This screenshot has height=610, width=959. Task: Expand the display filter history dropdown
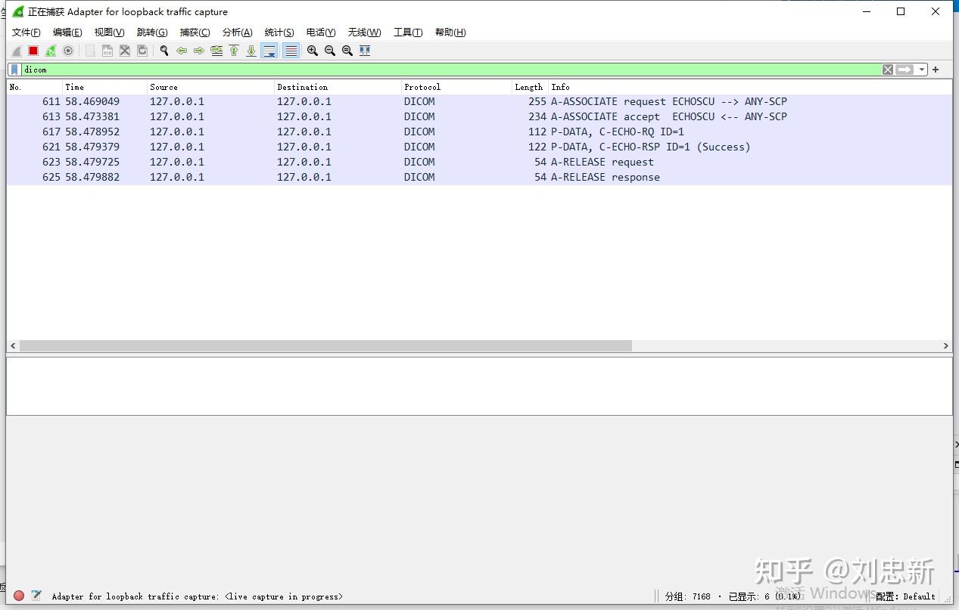point(922,70)
